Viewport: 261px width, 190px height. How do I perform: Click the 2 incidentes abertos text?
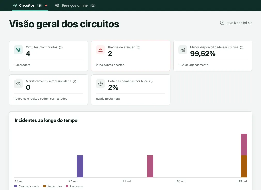click(110, 65)
